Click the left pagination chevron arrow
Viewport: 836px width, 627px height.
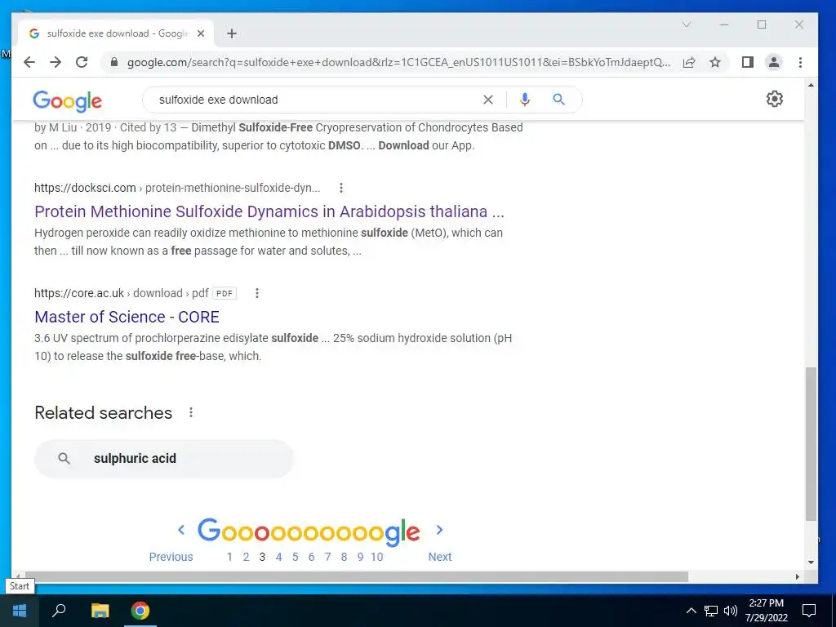point(181,530)
